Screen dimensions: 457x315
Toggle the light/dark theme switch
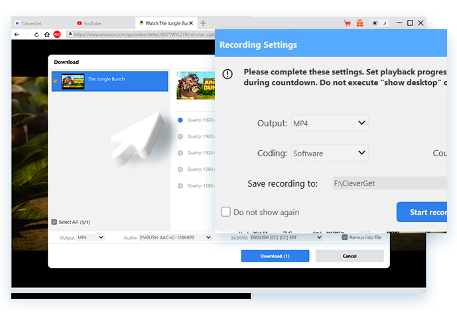coord(380,23)
